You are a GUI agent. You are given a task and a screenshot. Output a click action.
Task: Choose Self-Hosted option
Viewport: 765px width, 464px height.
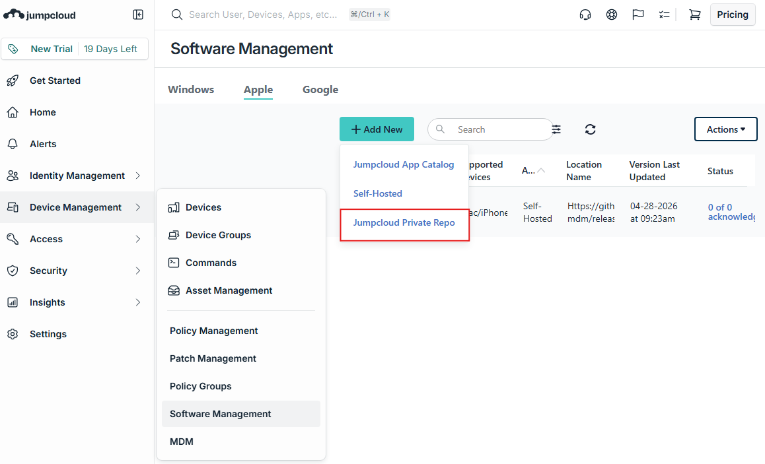(x=378, y=193)
